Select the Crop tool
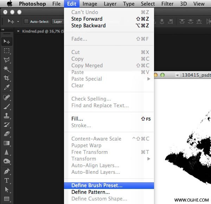This screenshot has height=204, width=211. (x=7, y=78)
